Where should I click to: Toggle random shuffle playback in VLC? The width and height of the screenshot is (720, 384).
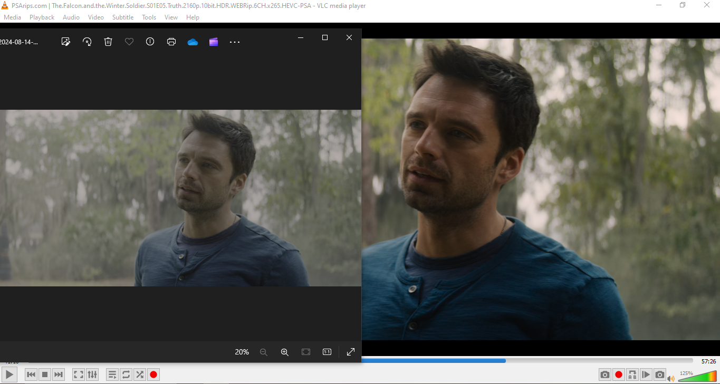click(x=140, y=375)
